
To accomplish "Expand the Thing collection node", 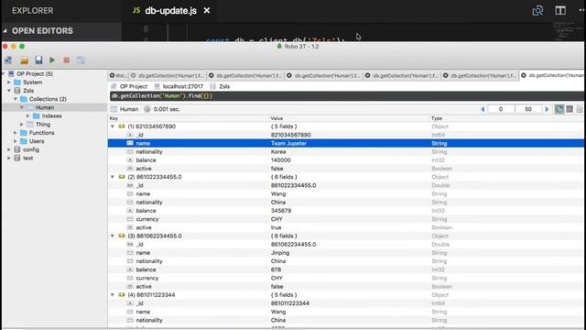I will (22, 125).
